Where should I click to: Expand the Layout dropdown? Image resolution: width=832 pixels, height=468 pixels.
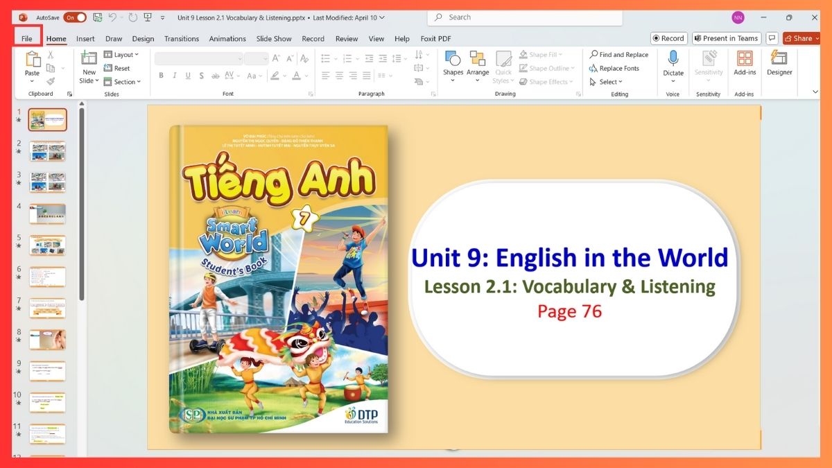(123, 54)
